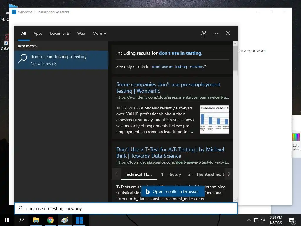This screenshot has width=301, height=226.
Task: Open the three-dot options menu
Action: (x=215, y=33)
